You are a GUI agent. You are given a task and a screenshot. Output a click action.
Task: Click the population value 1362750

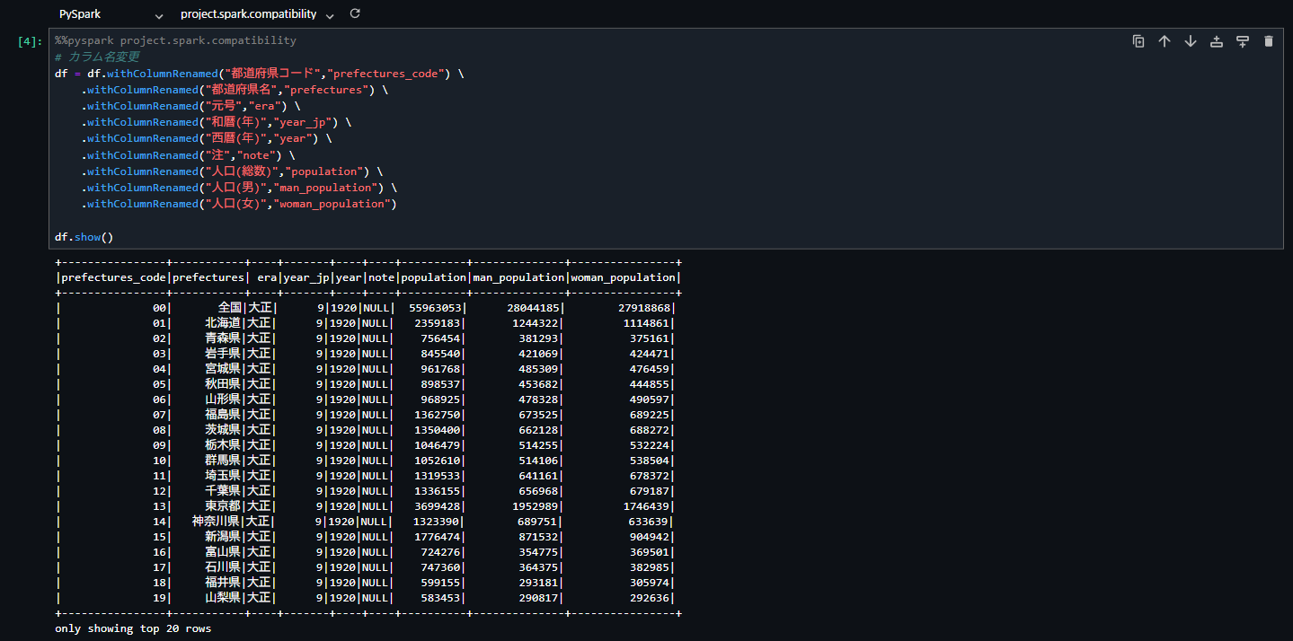(438, 415)
